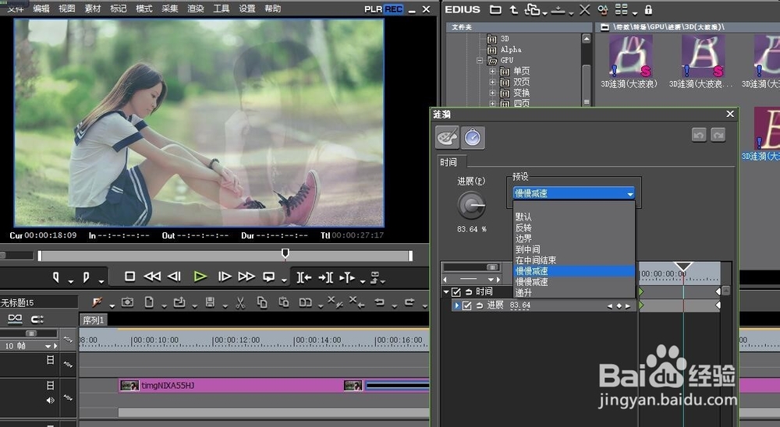Click the player position scrub bar handle
Screen dimensions: 780x427
(x=285, y=253)
